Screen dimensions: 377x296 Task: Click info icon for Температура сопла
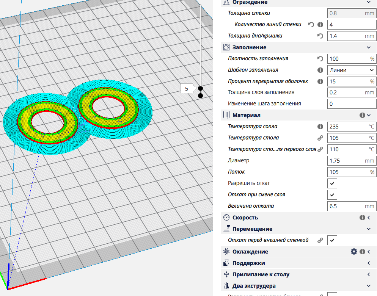[x=320, y=127]
